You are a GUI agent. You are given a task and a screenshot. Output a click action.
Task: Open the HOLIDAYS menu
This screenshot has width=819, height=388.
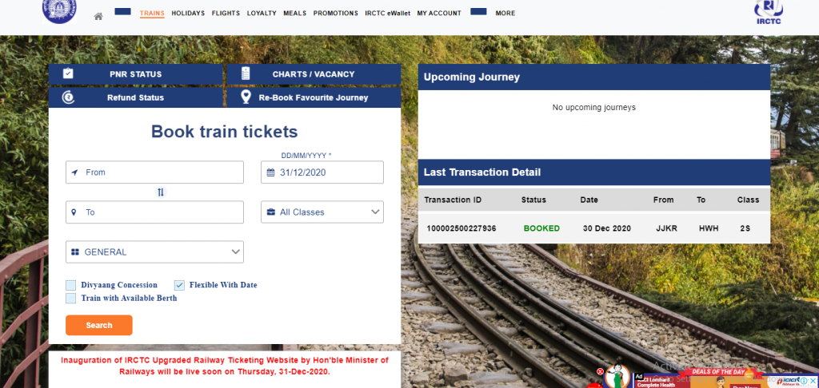(x=188, y=14)
